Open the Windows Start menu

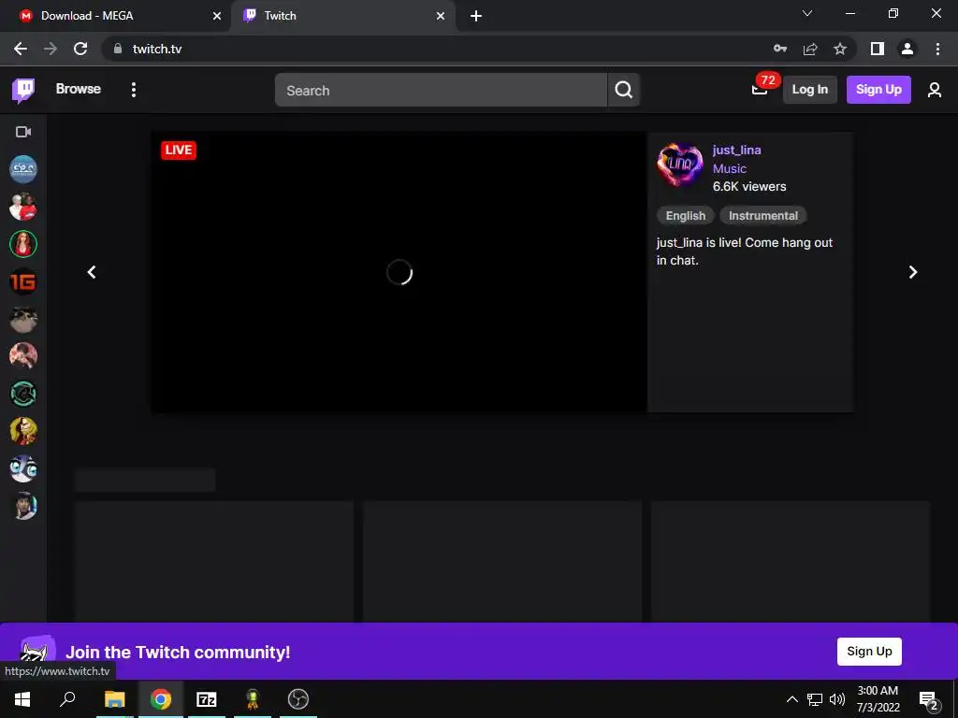[x=22, y=699]
